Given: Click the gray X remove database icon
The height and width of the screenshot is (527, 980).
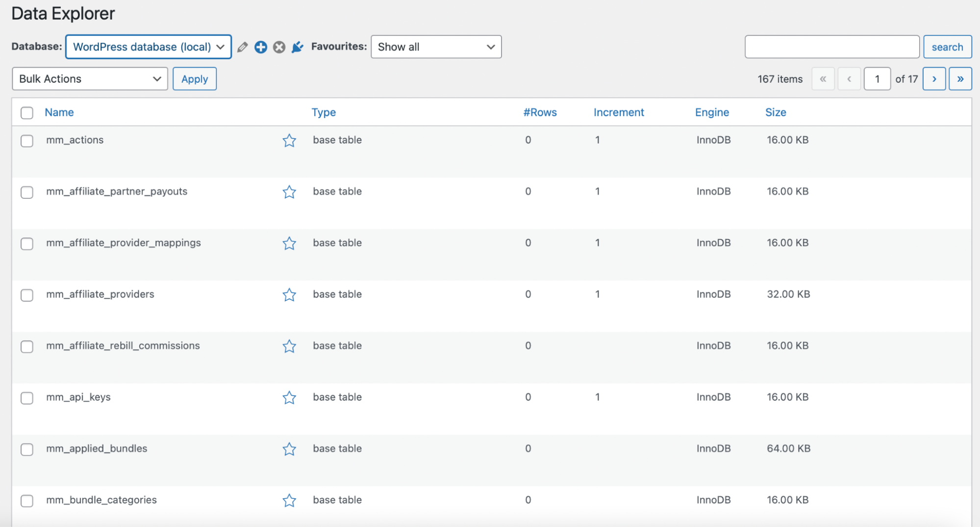Looking at the screenshot, I should [279, 47].
